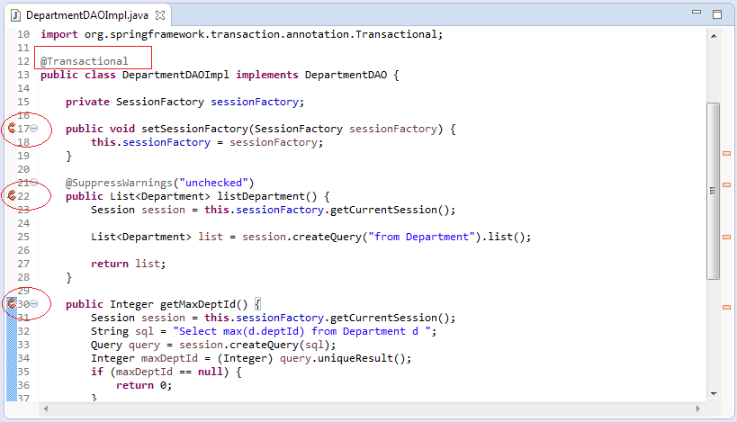Click the vertical scrollbar thumb
The width and height of the screenshot is (737, 422).
[714, 191]
